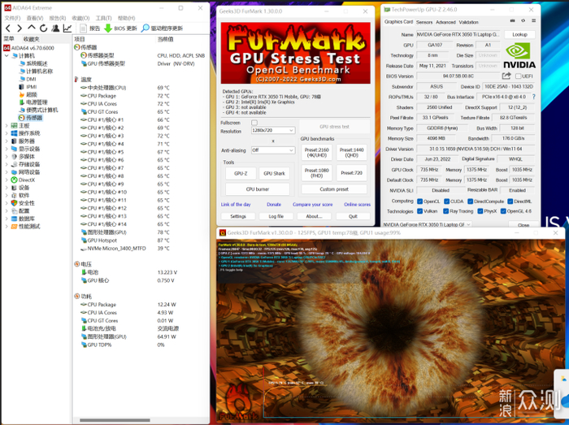Refresh the AIDA64 sensor page

coord(44,28)
